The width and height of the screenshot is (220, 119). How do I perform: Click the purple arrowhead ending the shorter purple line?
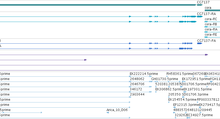click(86, 60)
